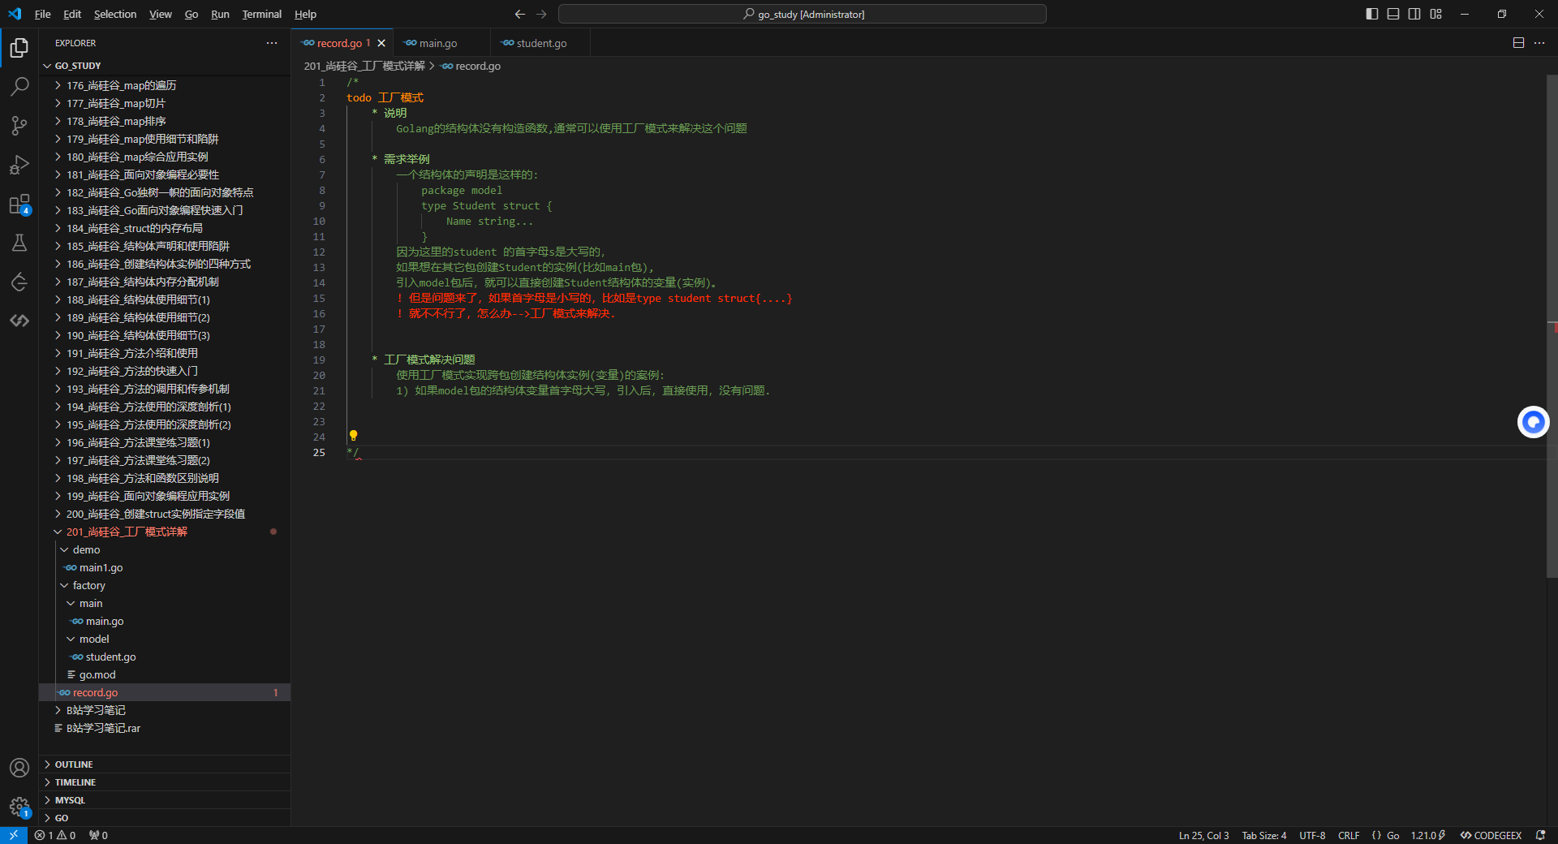Open the Source Control view

pyautogui.click(x=19, y=126)
